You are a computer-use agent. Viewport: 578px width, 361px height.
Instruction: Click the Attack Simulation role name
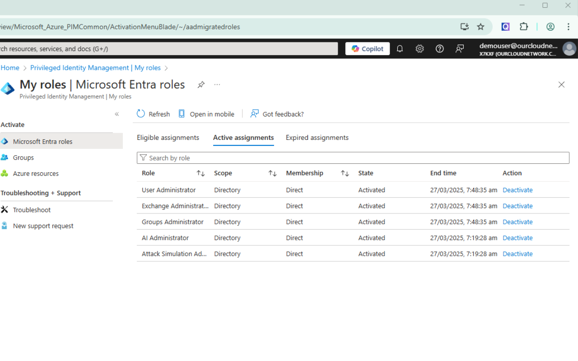tap(174, 254)
